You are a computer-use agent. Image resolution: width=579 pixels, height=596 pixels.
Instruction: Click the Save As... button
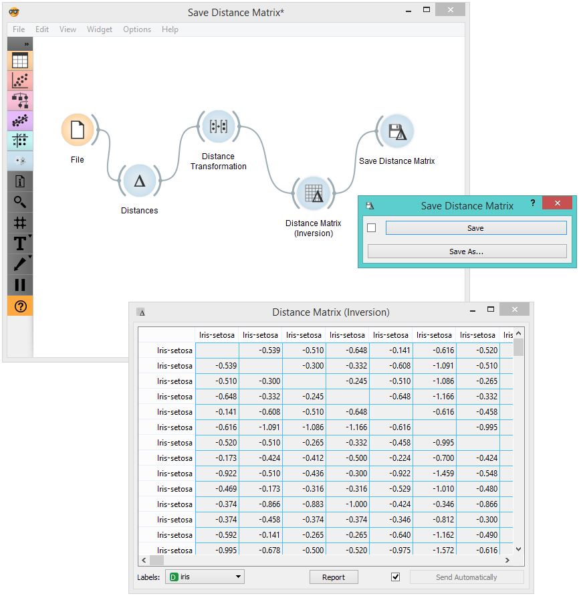(x=467, y=252)
